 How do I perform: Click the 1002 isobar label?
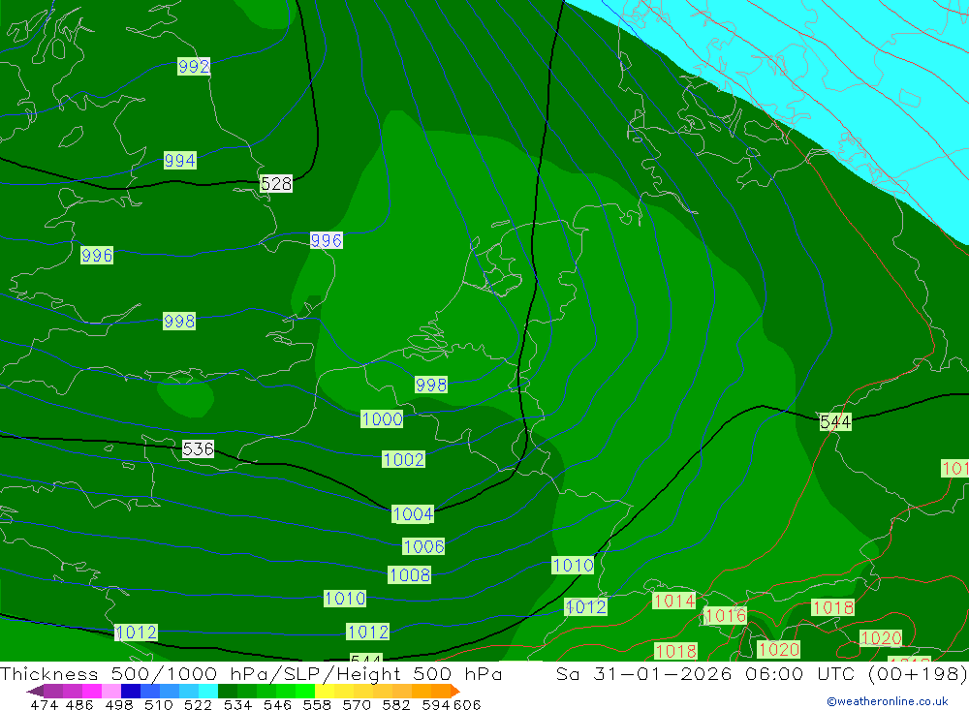[403, 460]
